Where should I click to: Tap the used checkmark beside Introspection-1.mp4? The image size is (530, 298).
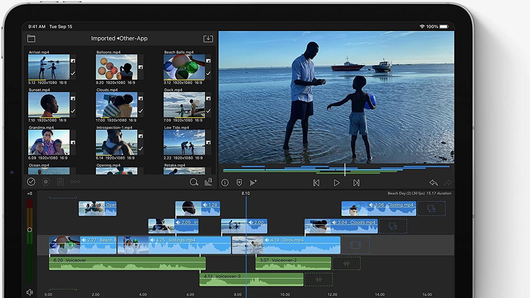(x=141, y=149)
